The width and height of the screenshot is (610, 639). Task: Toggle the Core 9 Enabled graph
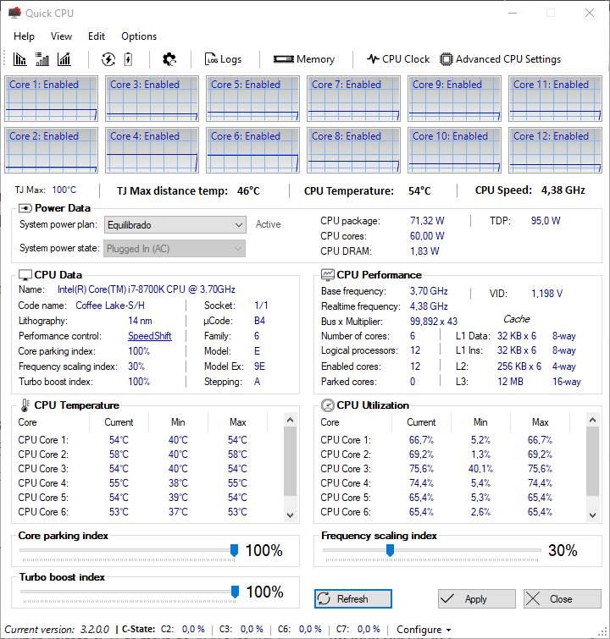click(x=454, y=99)
